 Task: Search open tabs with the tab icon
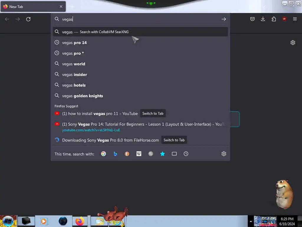pyautogui.click(x=174, y=154)
